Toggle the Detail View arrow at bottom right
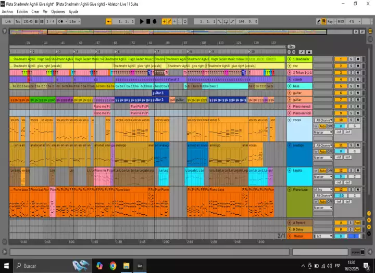This screenshot has width=375, height=273. click(x=370, y=252)
